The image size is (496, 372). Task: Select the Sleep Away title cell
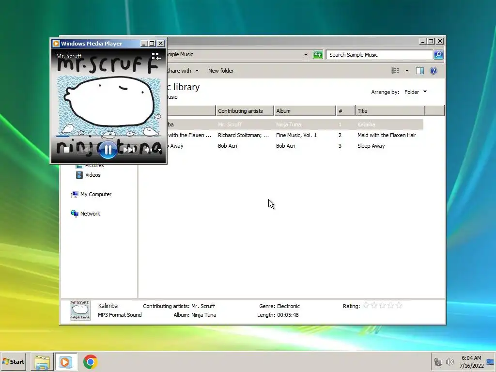click(x=371, y=146)
